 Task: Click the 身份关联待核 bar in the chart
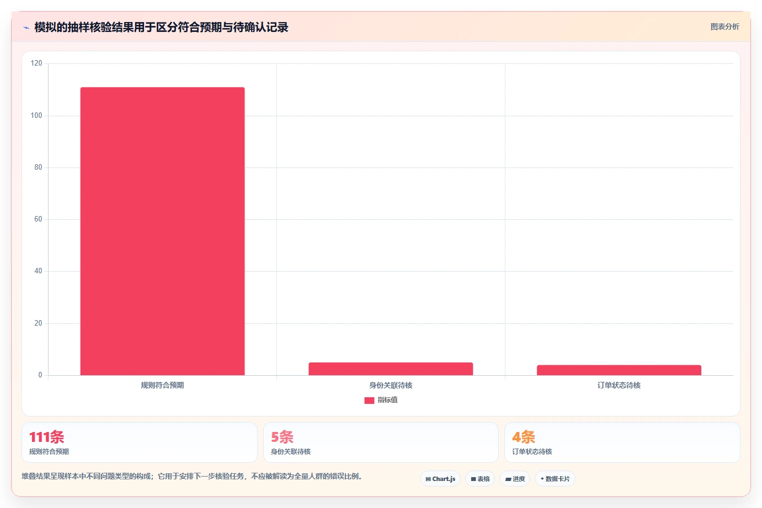pyautogui.click(x=391, y=369)
